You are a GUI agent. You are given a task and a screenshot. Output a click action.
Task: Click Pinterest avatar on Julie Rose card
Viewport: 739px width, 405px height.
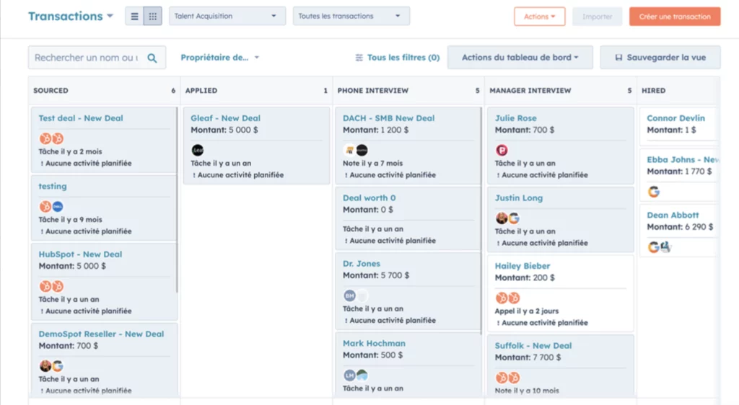(x=502, y=150)
